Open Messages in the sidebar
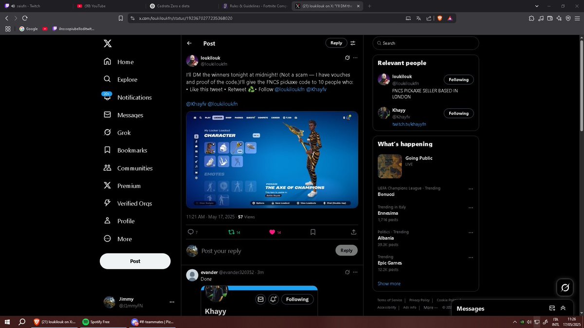This screenshot has width=584, height=328. 123,115
